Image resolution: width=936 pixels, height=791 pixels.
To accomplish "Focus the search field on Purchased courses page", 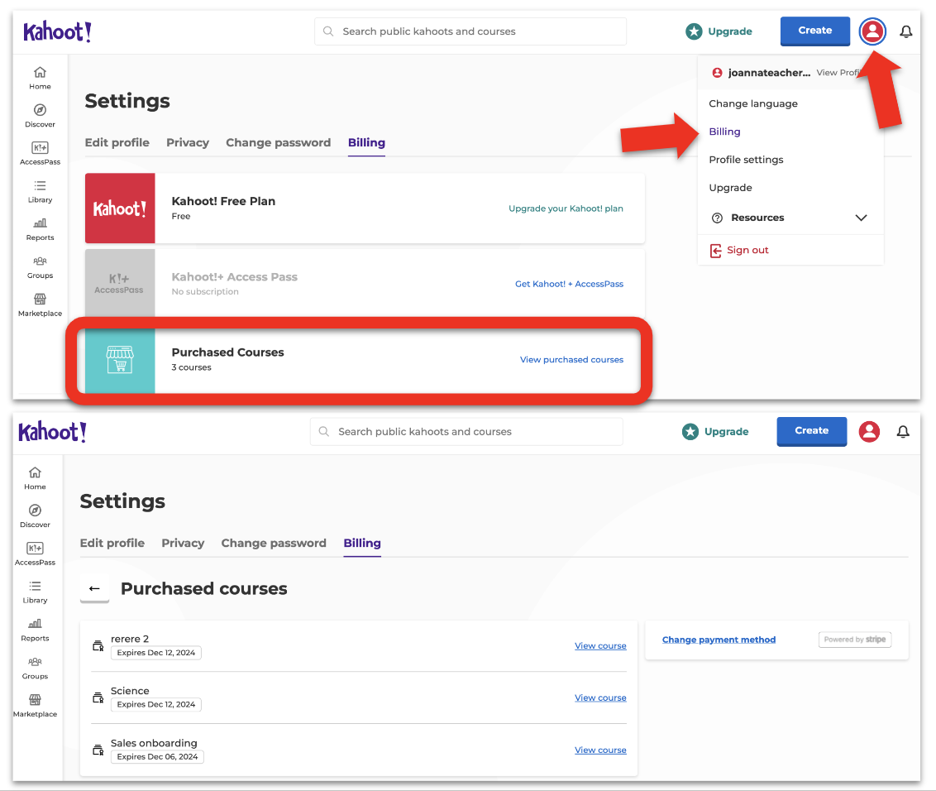I will point(466,431).
